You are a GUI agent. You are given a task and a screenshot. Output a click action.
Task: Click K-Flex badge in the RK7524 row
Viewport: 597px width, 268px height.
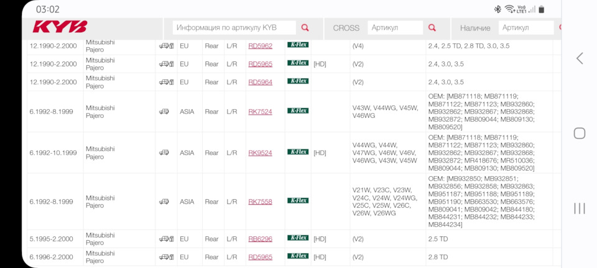(x=298, y=111)
